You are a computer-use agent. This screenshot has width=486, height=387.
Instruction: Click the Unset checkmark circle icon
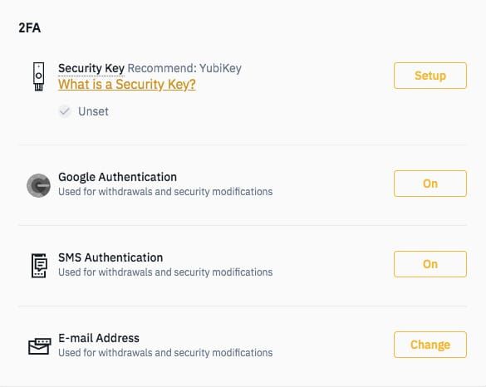65,111
